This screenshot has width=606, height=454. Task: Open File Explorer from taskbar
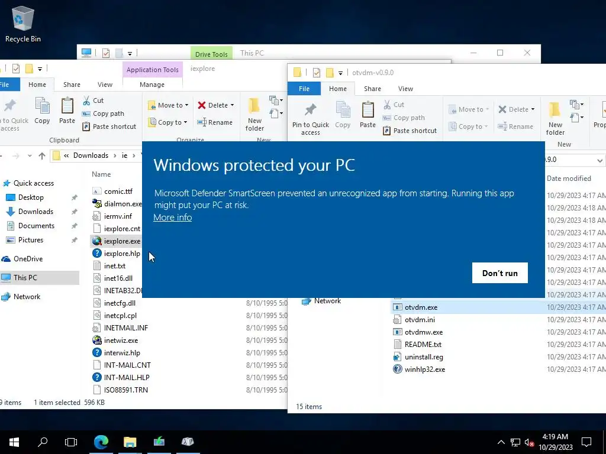pos(130,442)
